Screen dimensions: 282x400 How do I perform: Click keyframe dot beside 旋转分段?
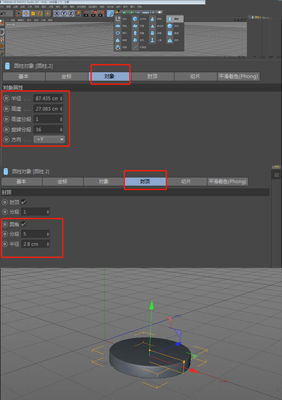click(6, 130)
